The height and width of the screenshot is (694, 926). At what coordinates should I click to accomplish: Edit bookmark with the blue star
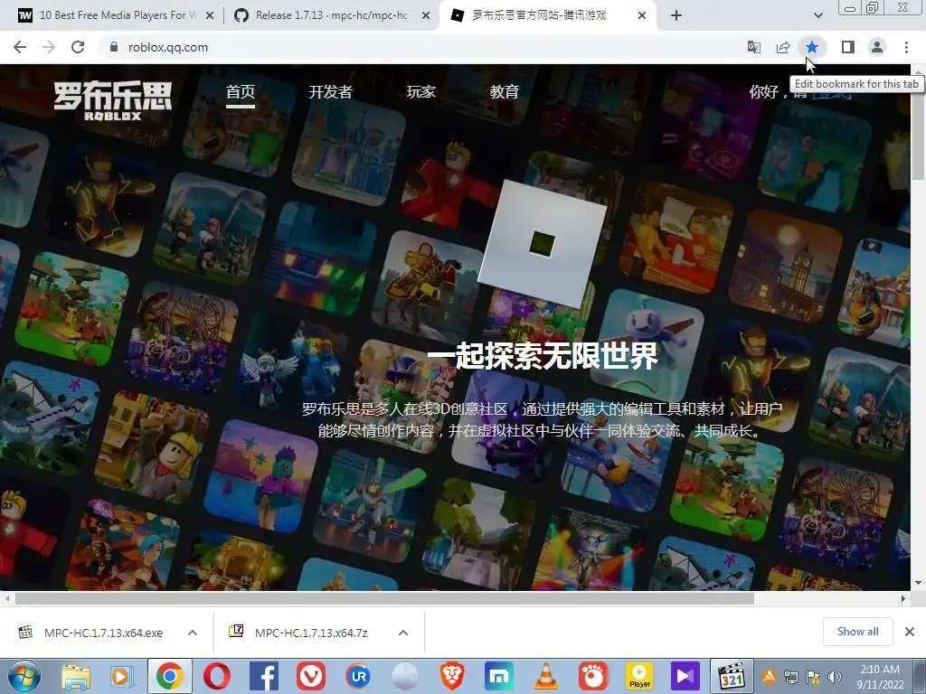tap(812, 47)
